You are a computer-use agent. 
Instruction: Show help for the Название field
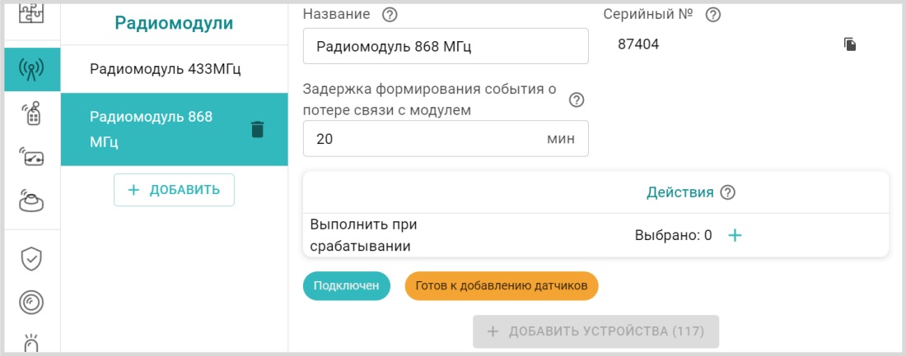coord(390,14)
